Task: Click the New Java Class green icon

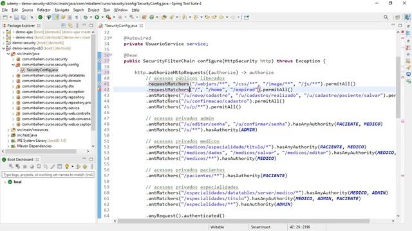Action: (x=152, y=17)
